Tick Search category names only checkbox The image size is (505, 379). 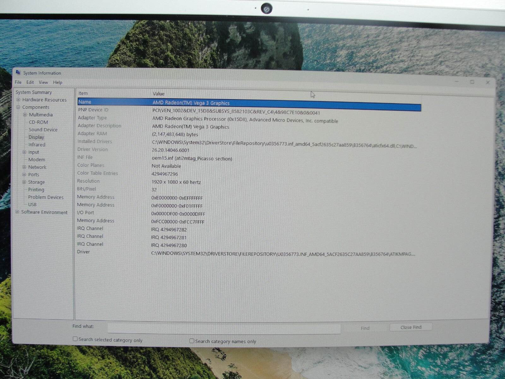coord(192,341)
